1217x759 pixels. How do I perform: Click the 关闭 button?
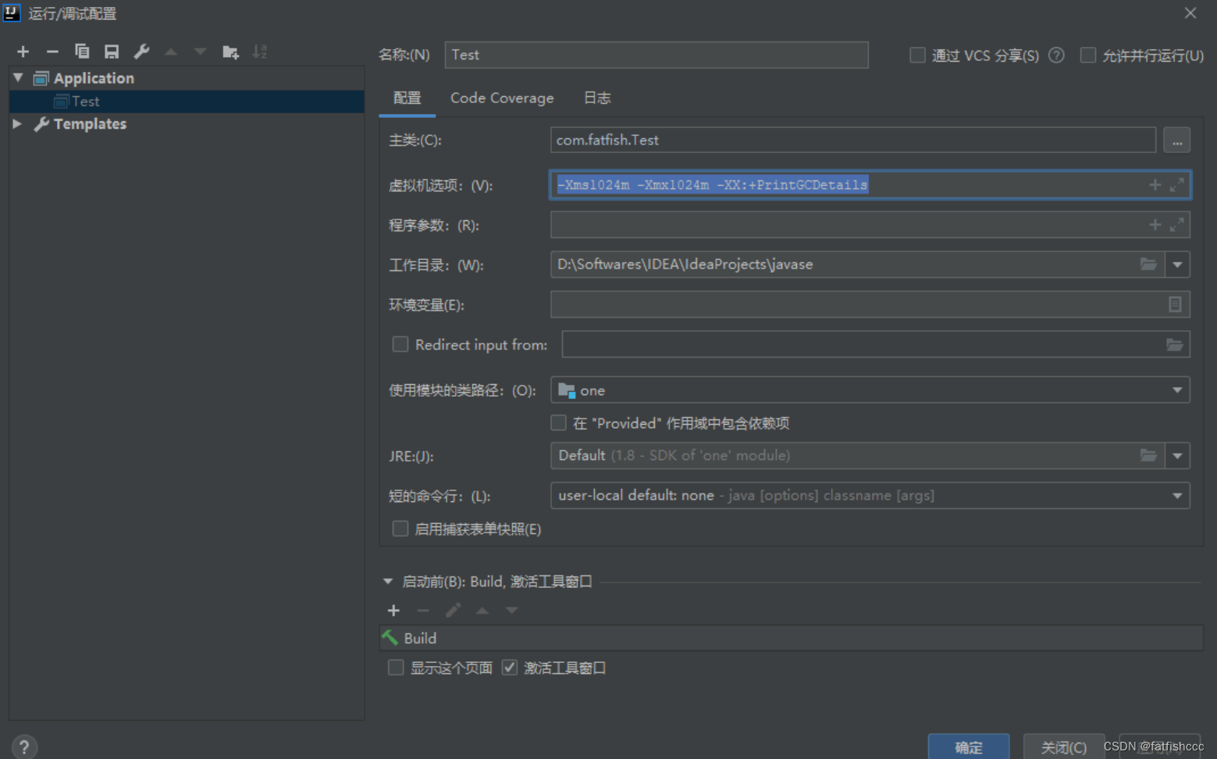[1063, 747]
